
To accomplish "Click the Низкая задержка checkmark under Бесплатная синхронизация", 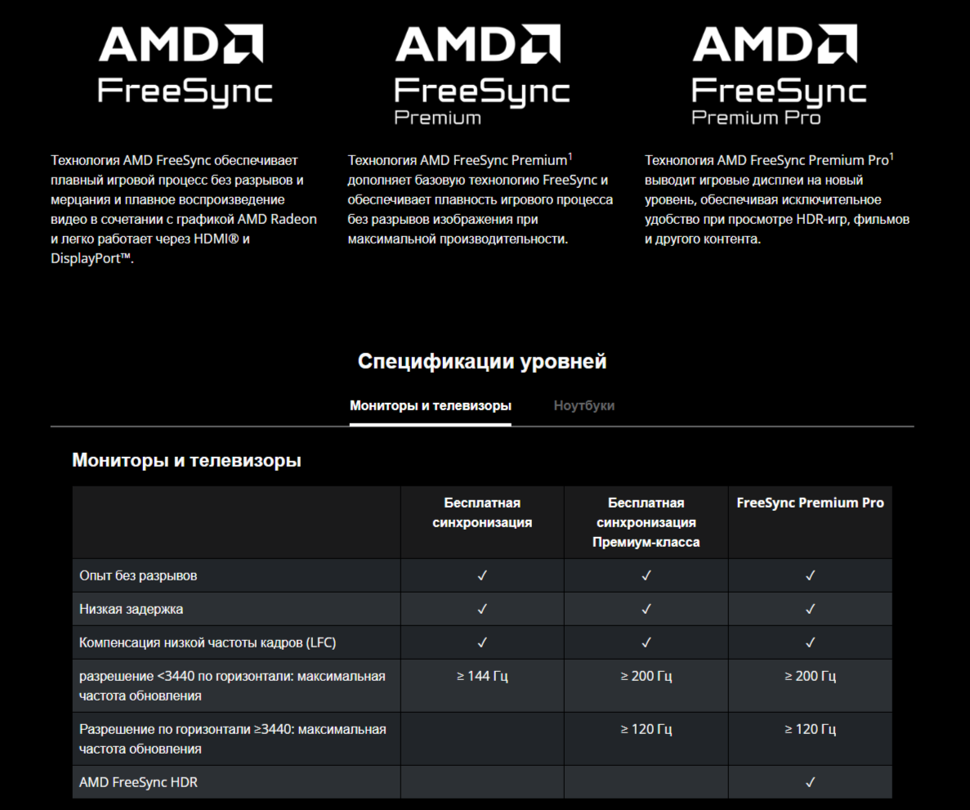I will 482,609.
